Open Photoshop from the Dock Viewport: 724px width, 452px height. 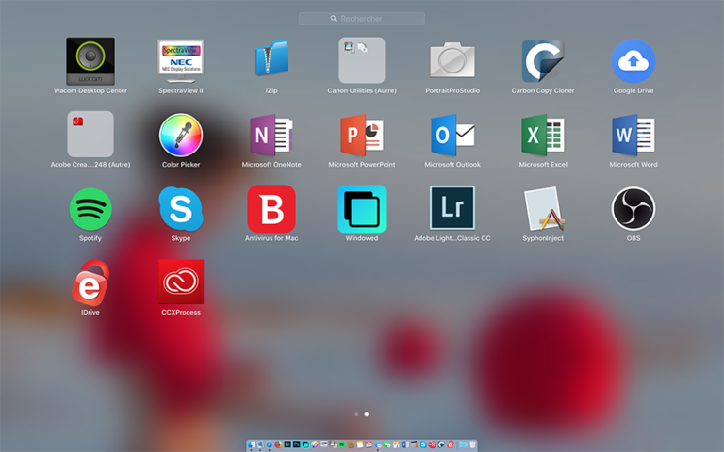pyautogui.click(x=296, y=444)
